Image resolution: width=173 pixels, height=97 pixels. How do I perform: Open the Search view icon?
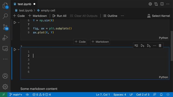coord(5,16)
